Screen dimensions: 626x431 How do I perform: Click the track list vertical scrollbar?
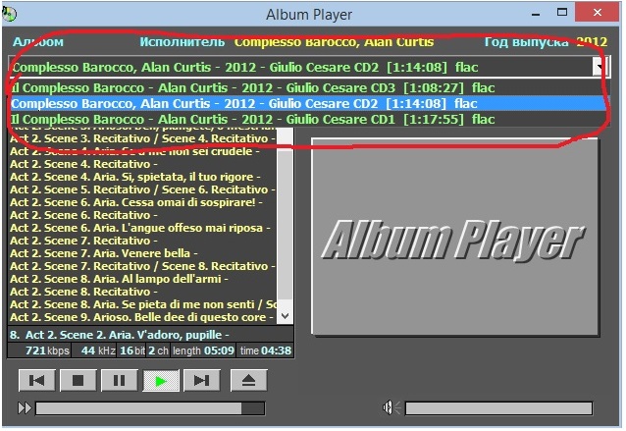(x=286, y=226)
